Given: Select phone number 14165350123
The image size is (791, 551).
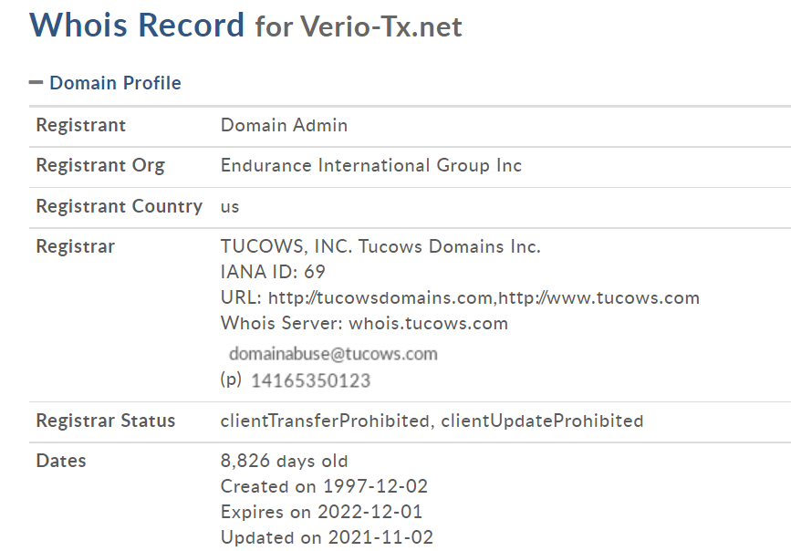Looking at the screenshot, I should pyautogui.click(x=311, y=380).
